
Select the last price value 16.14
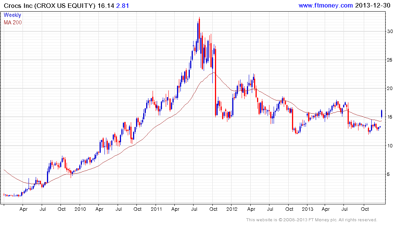click(106, 6)
